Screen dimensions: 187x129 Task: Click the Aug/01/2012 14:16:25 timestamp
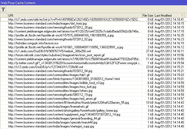[169, 35]
